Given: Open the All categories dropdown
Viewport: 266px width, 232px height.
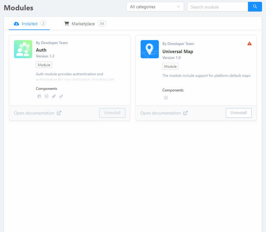Looking at the screenshot, I should click(155, 7).
